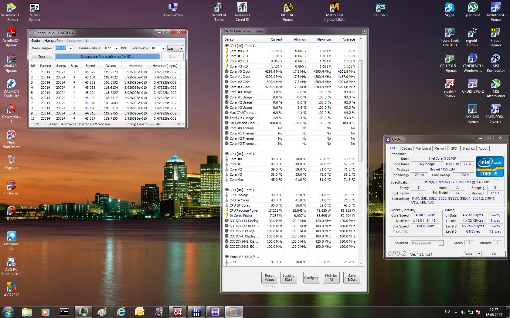This screenshot has height=318, width=510.
Task: Select the XR_3DA shortcut icon
Action: [x=288, y=12]
